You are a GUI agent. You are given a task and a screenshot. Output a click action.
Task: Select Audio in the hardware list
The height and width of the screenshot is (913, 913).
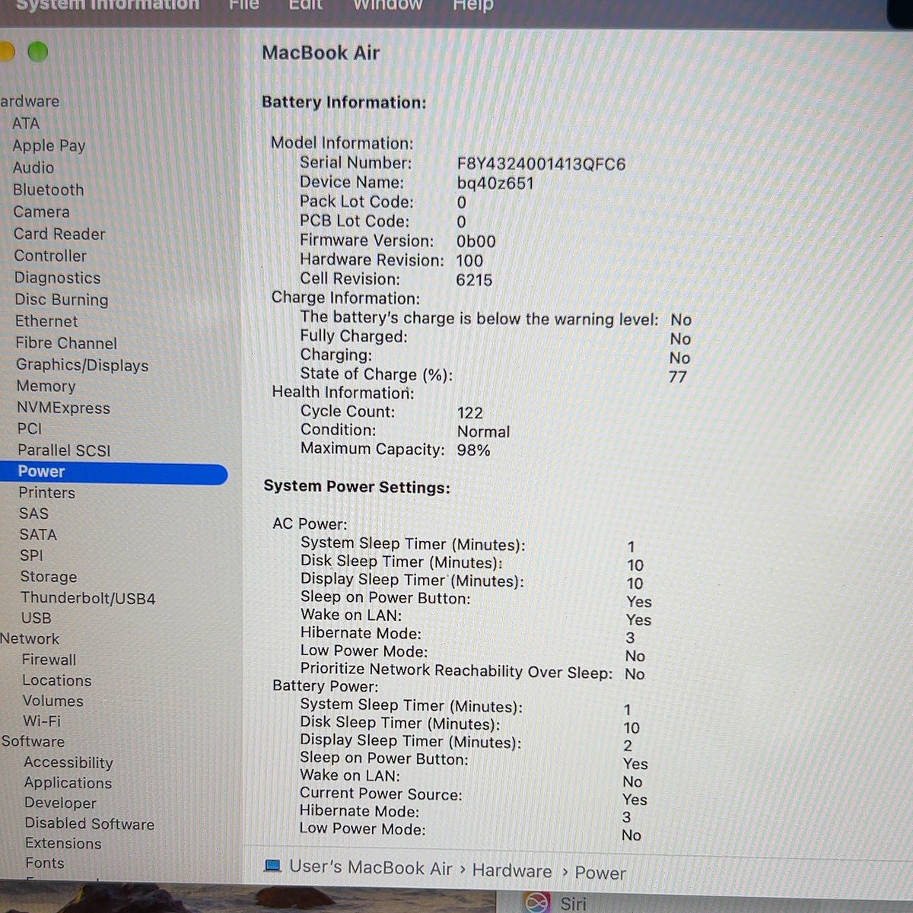[33, 167]
